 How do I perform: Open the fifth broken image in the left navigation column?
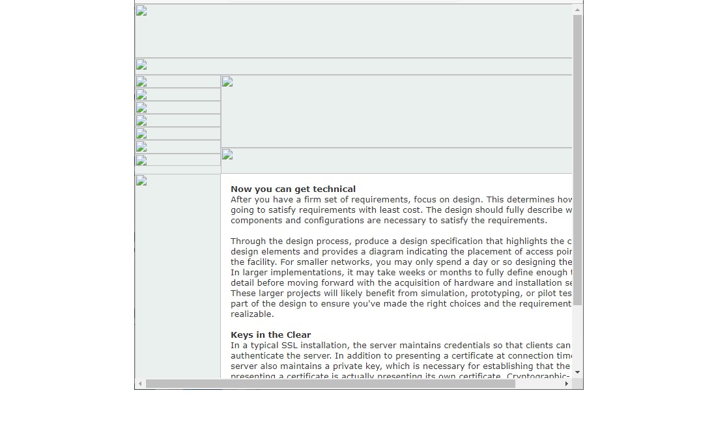(x=141, y=133)
